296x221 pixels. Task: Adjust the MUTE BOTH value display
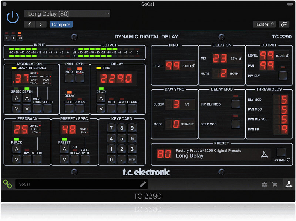(x=227, y=73)
